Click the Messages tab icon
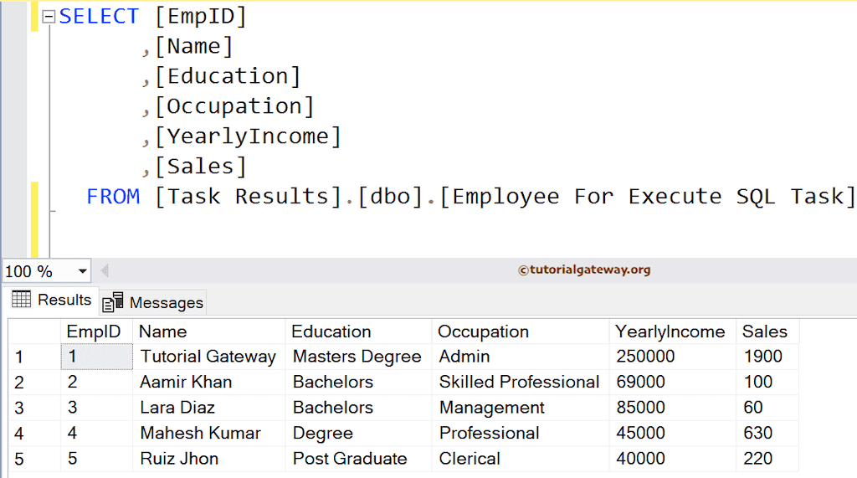Viewport: 857px width, 478px height. (x=113, y=302)
